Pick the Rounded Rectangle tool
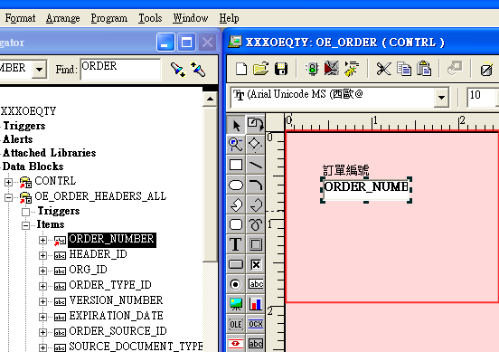Image resolution: width=499 pixels, height=352 pixels. [x=236, y=224]
